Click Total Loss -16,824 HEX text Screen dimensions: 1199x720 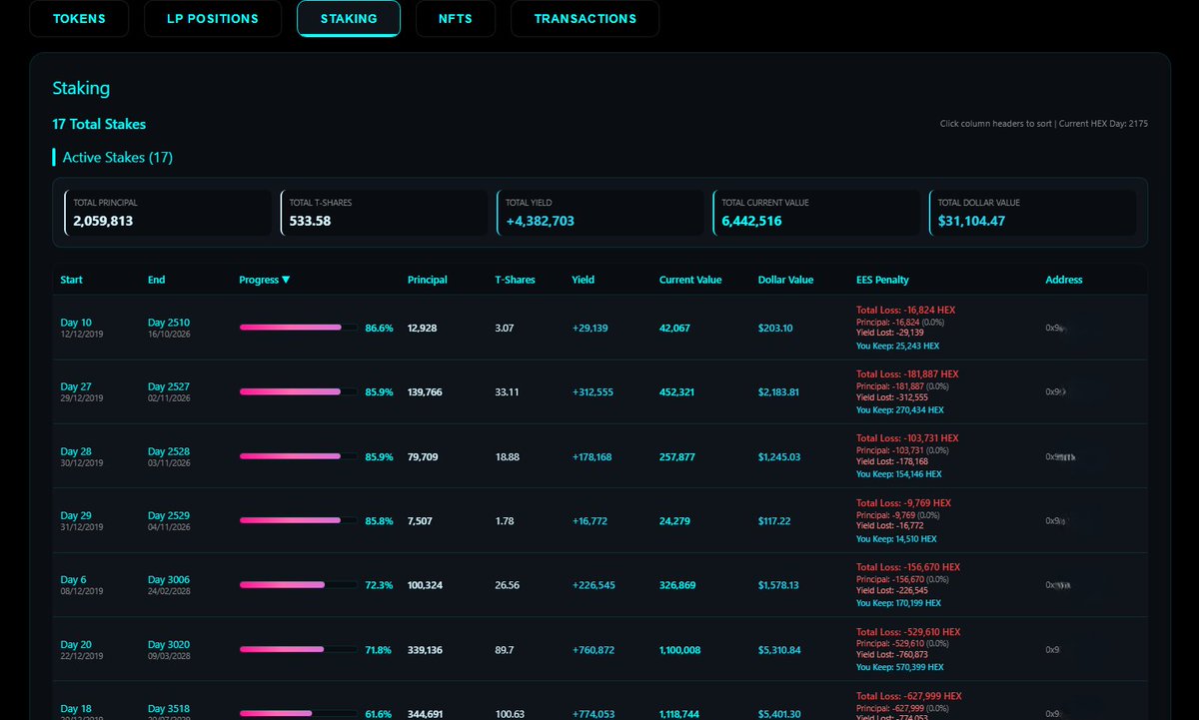(903, 311)
